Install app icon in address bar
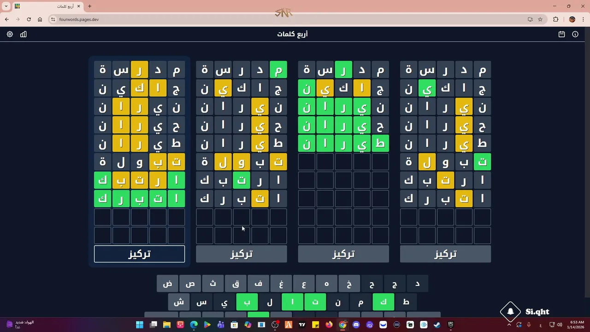The width and height of the screenshot is (590, 332). pos(530,19)
